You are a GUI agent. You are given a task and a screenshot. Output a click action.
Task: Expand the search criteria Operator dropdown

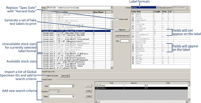(x=58, y=91)
